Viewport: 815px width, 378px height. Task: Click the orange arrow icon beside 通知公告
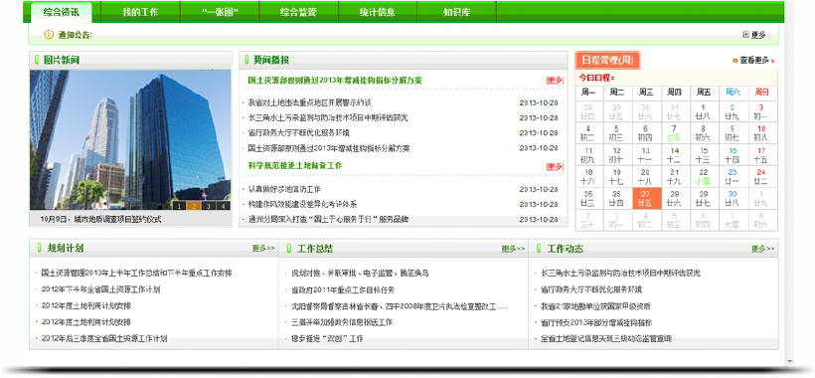point(49,35)
